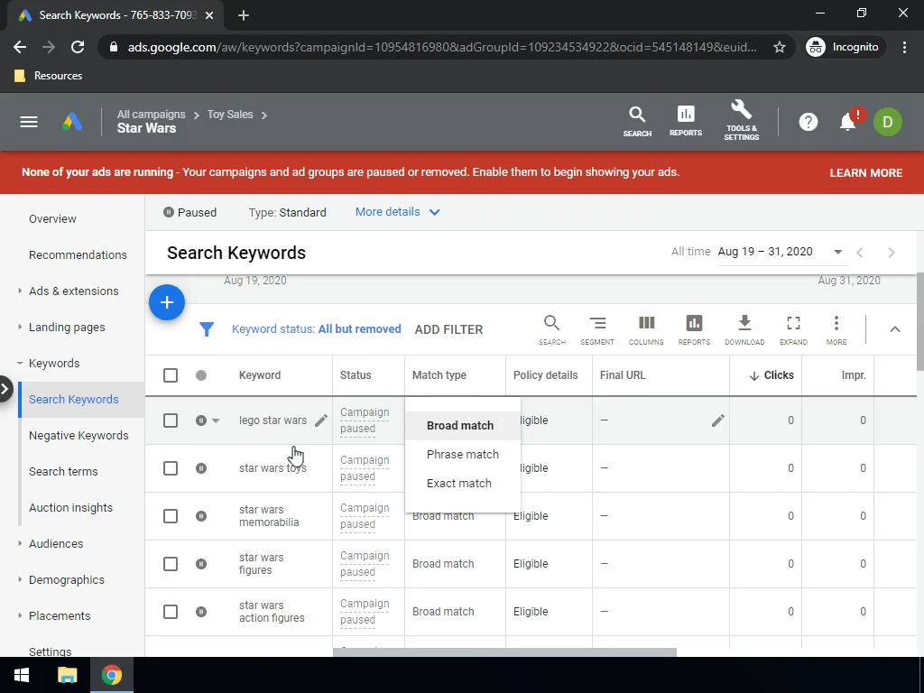924x693 pixels.
Task: Expand More details chevron
Action: 434,212
